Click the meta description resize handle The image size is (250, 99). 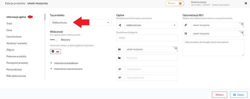pyautogui.click(x=243, y=55)
